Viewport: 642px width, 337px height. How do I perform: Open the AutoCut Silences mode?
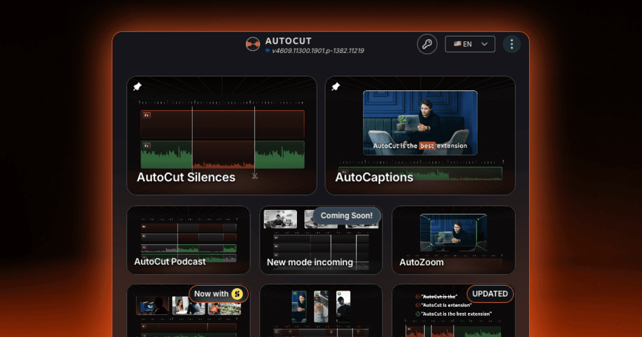point(221,135)
